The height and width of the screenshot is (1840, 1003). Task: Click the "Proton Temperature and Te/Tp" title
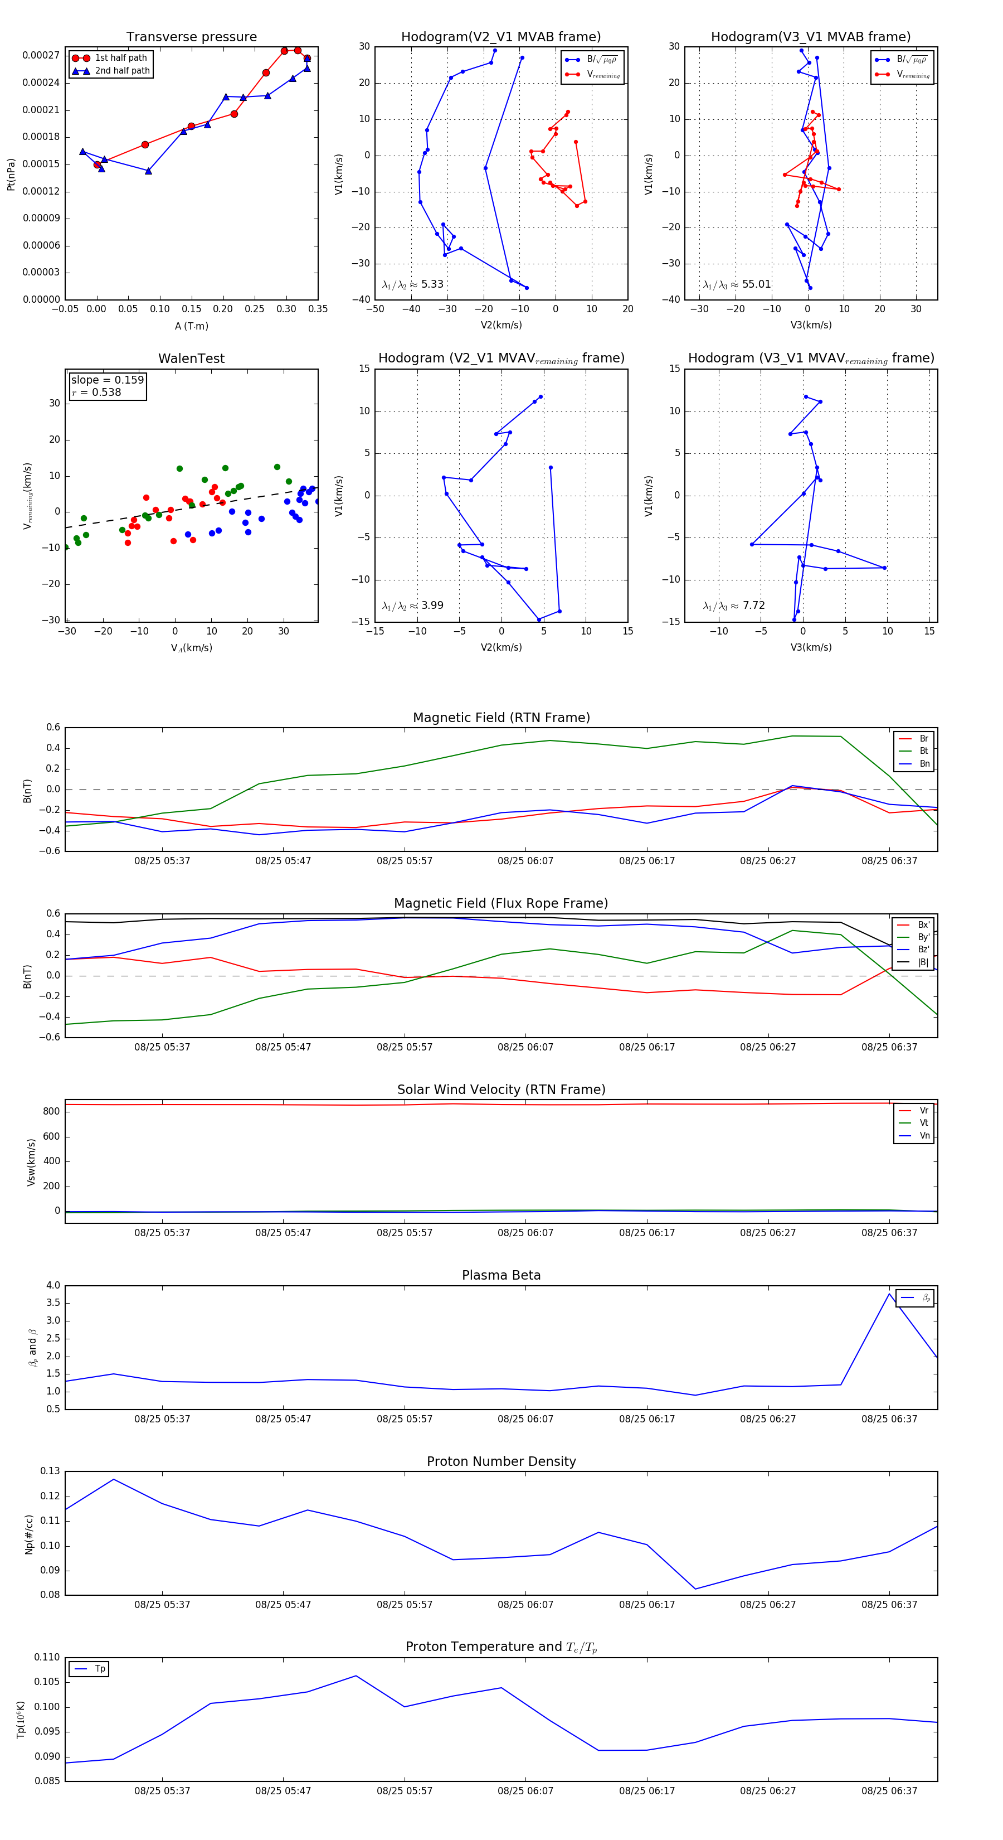tap(501, 1647)
